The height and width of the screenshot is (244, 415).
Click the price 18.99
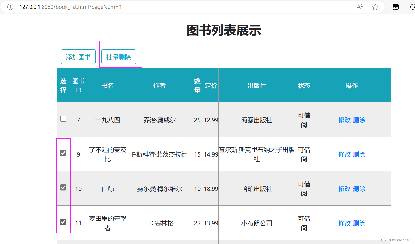pyautogui.click(x=211, y=189)
